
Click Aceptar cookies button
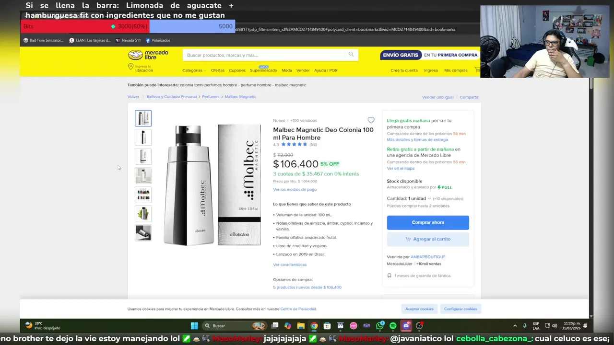pyautogui.click(x=419, y=309)
